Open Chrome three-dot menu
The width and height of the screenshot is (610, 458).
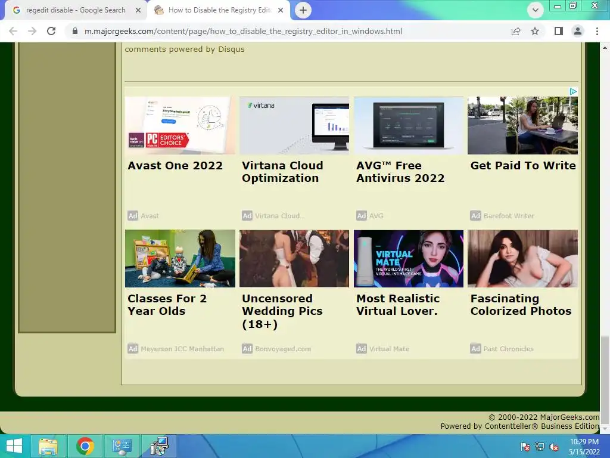[597, 31]
